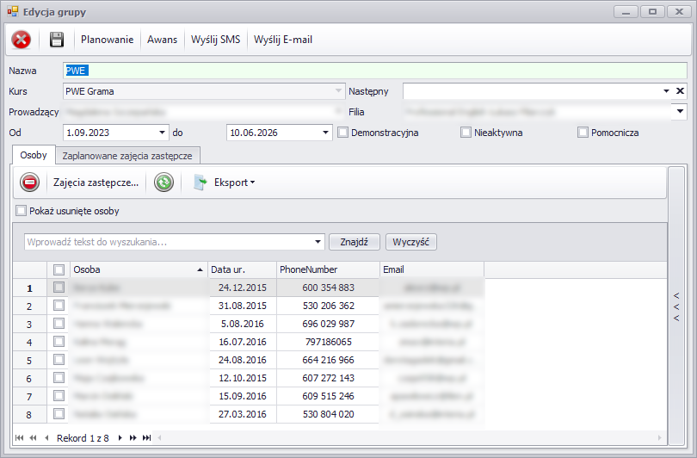
Task: Click the Wyczyść button
Action: [x=410, y=242]
